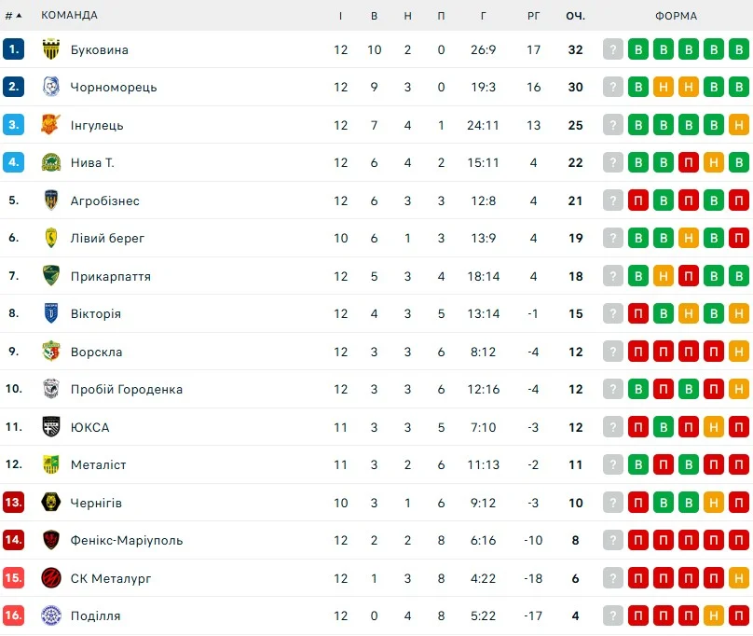Open the Фенікс-Маріуполь team link

point(126,540)
